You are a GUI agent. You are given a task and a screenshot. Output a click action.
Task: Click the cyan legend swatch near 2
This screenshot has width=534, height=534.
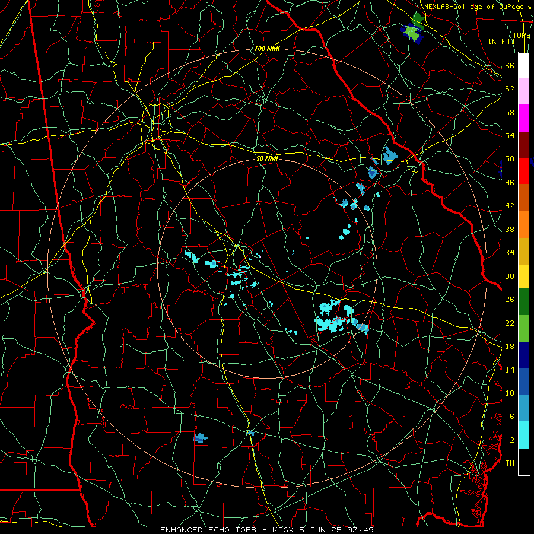524,435
